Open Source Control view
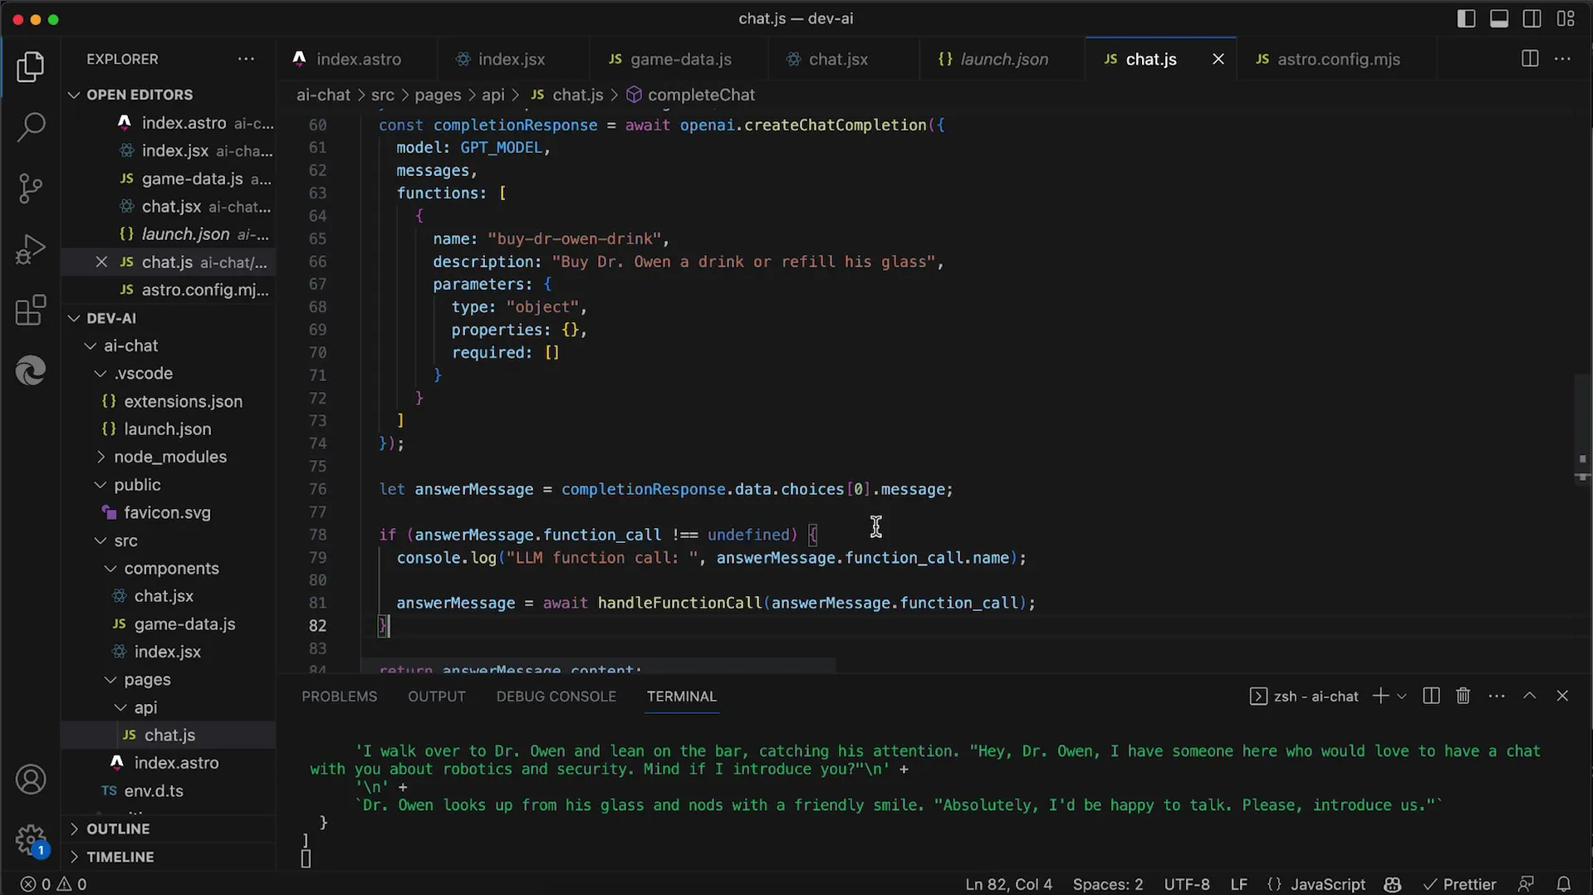Viewport: 1593px width, 895px height. (31, 188)
